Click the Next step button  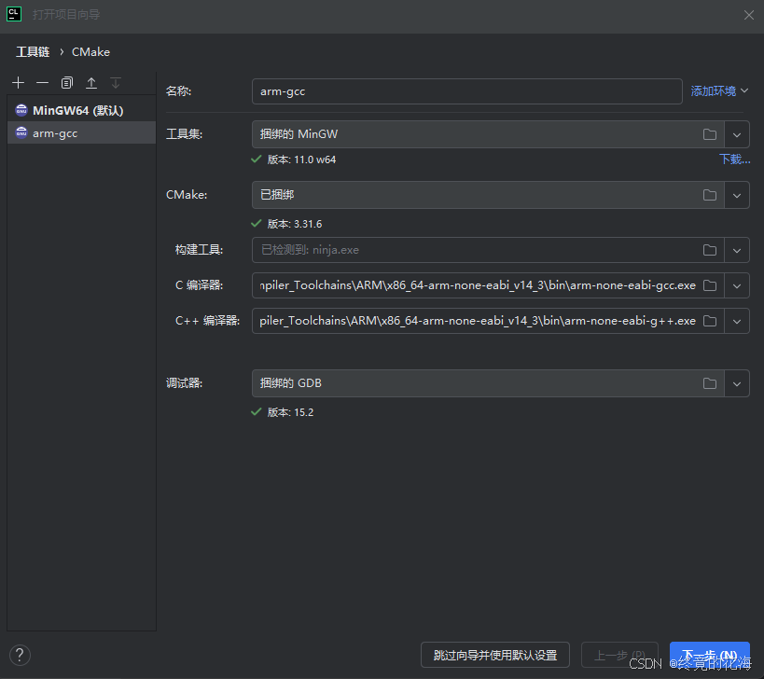[x=709, y=655]
